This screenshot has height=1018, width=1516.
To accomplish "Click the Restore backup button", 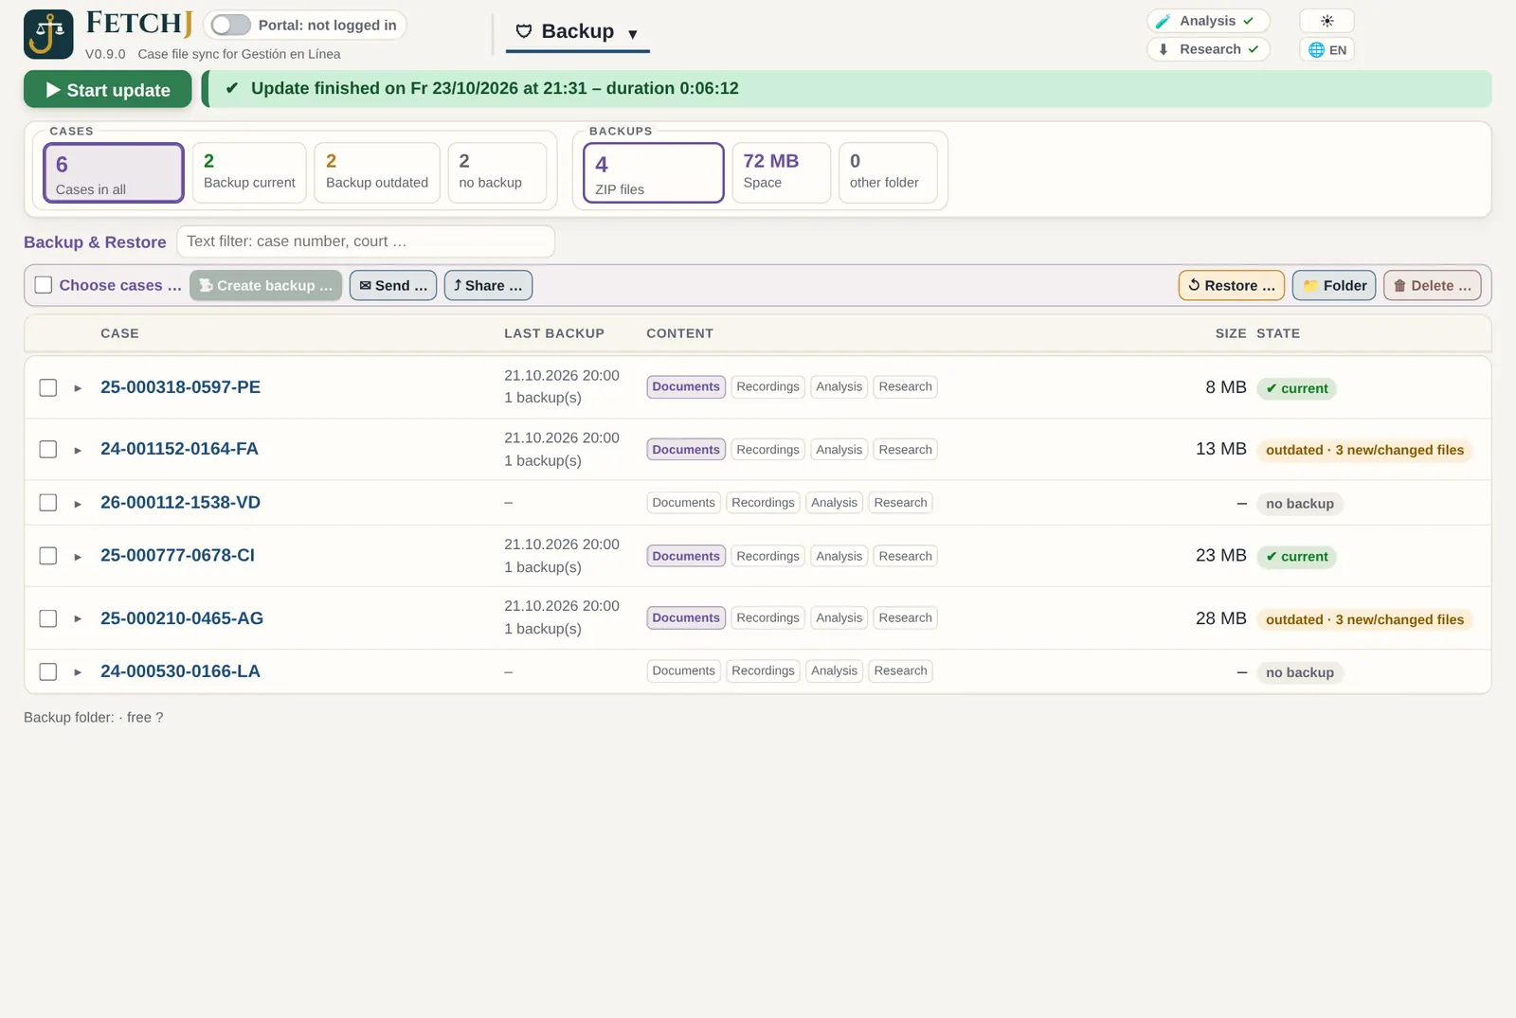I will click(x=1232, y=285).
